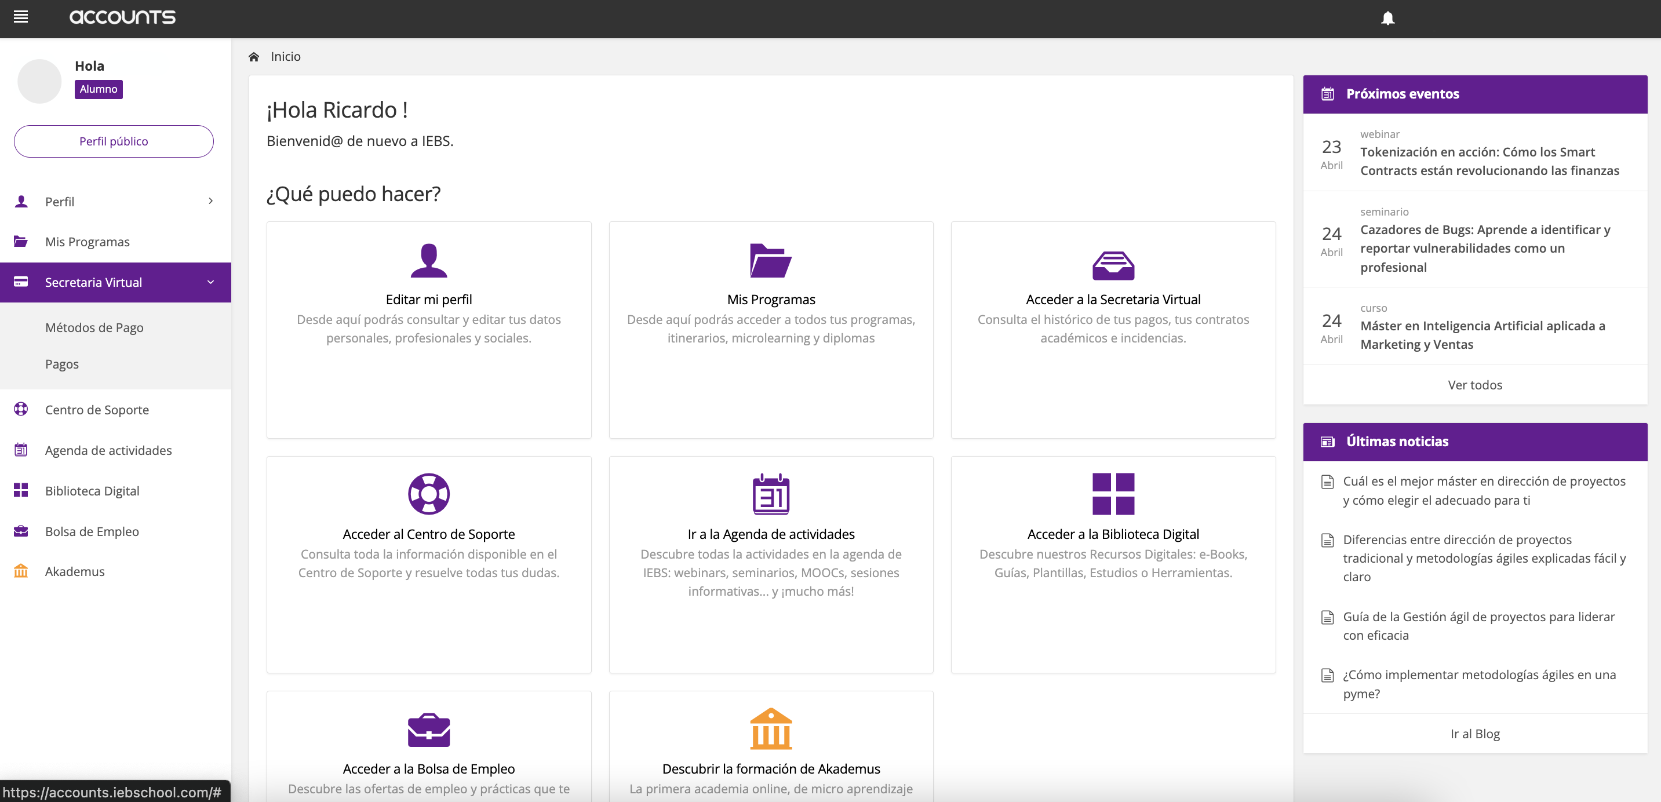The image size is (1661, 802).
Task: Click the Perfil person icon in sidebar
Action: (x=21, y=201)
